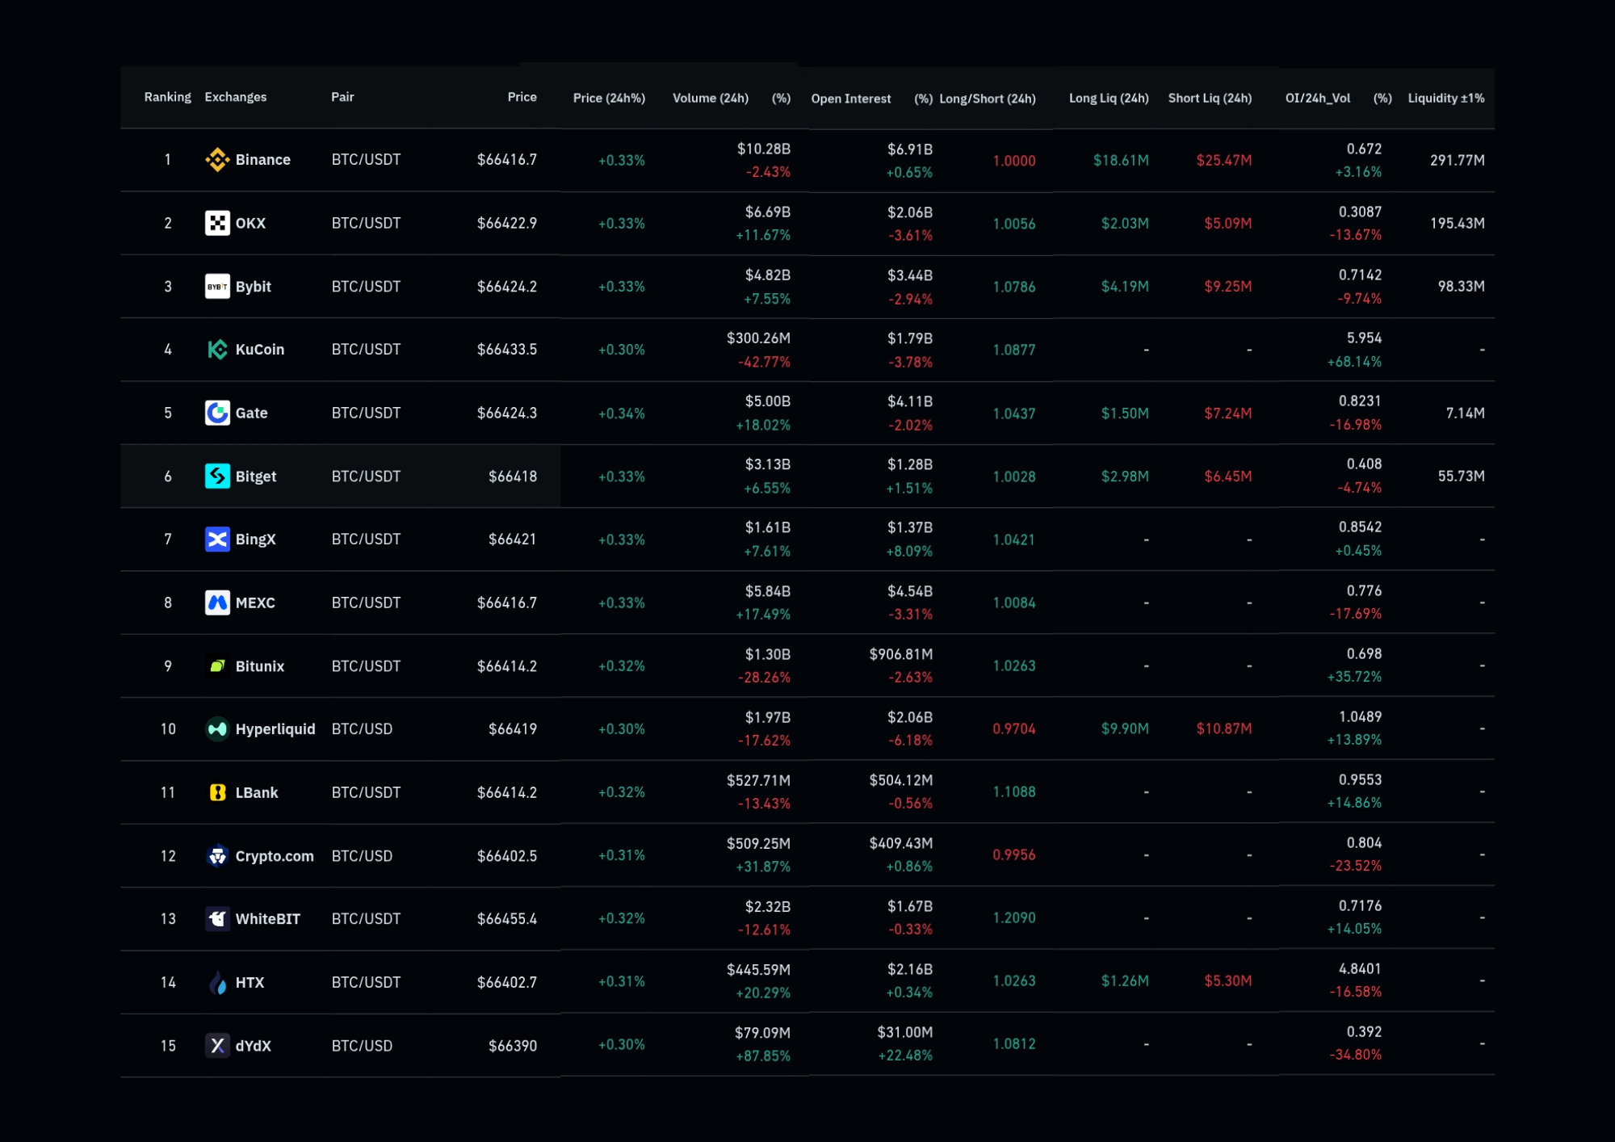Click the Binance exchange logo icon
Image resolution: width=1615 pixels, height=1142 pixels.
click(217, 160)
